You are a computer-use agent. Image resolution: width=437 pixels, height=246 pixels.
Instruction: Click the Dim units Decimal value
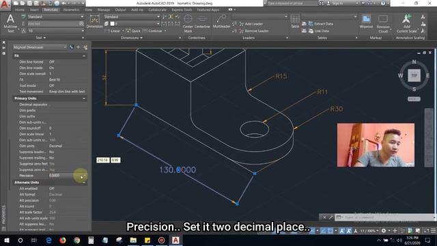(55, 146)
